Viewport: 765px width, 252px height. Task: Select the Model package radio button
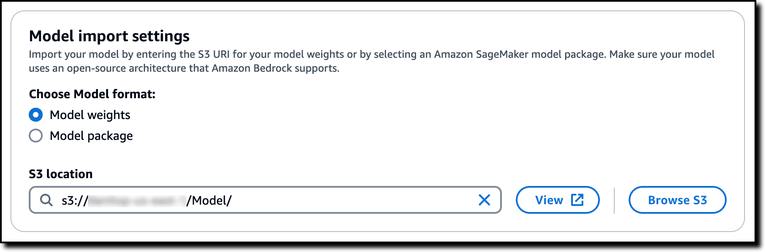tap(36, 136)
